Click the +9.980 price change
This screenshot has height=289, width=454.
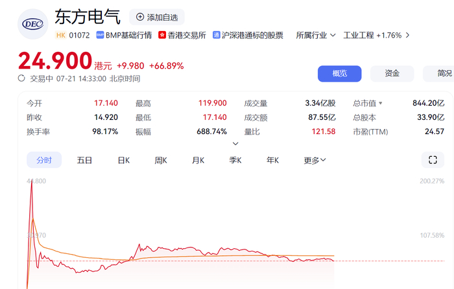click(130, 66)
